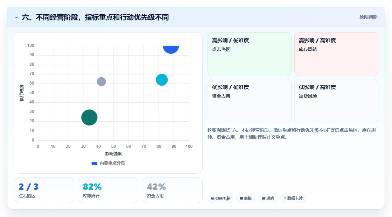Click the square icon in 表格 chip
The width and height of the screenshot is (392, 217).
pyautogui.click(x=241, y=198)
